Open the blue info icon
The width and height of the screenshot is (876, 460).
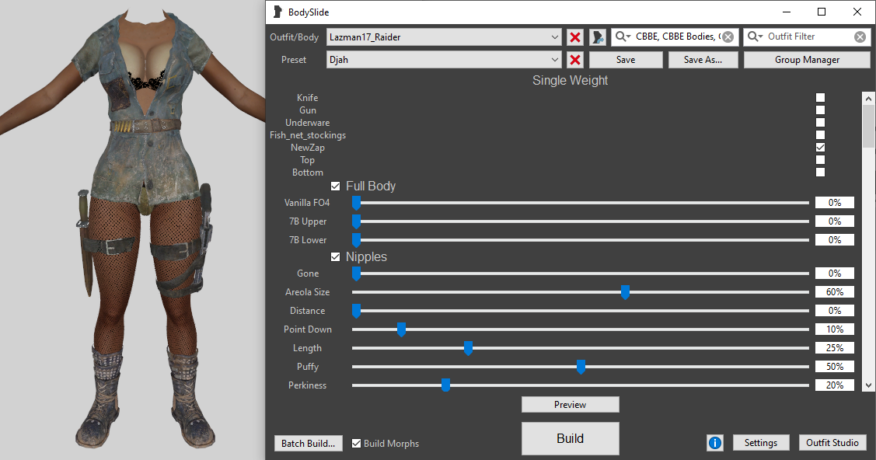coord(714,443)
